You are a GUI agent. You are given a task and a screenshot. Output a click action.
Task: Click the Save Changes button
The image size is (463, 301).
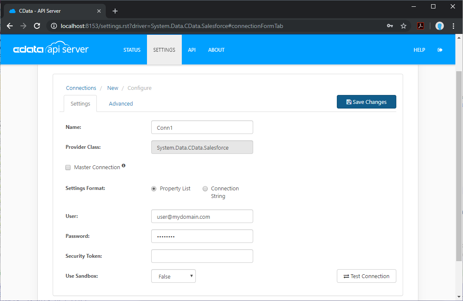click(366, 102)
